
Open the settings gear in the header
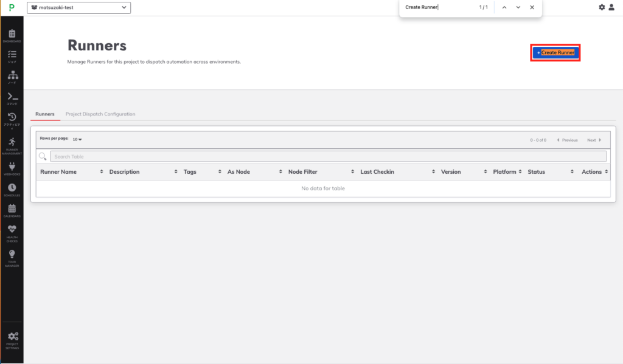(x=602, y=7)
